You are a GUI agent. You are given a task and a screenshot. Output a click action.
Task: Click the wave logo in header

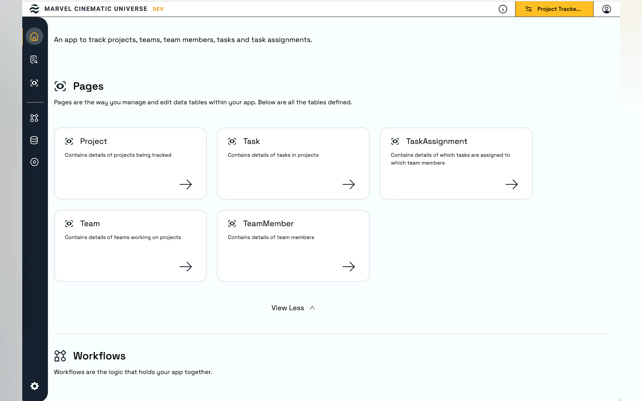tap(35, 9)
